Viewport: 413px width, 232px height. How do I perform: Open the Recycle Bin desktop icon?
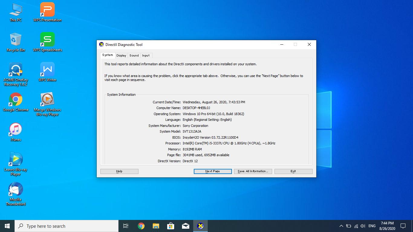point(15,42)
